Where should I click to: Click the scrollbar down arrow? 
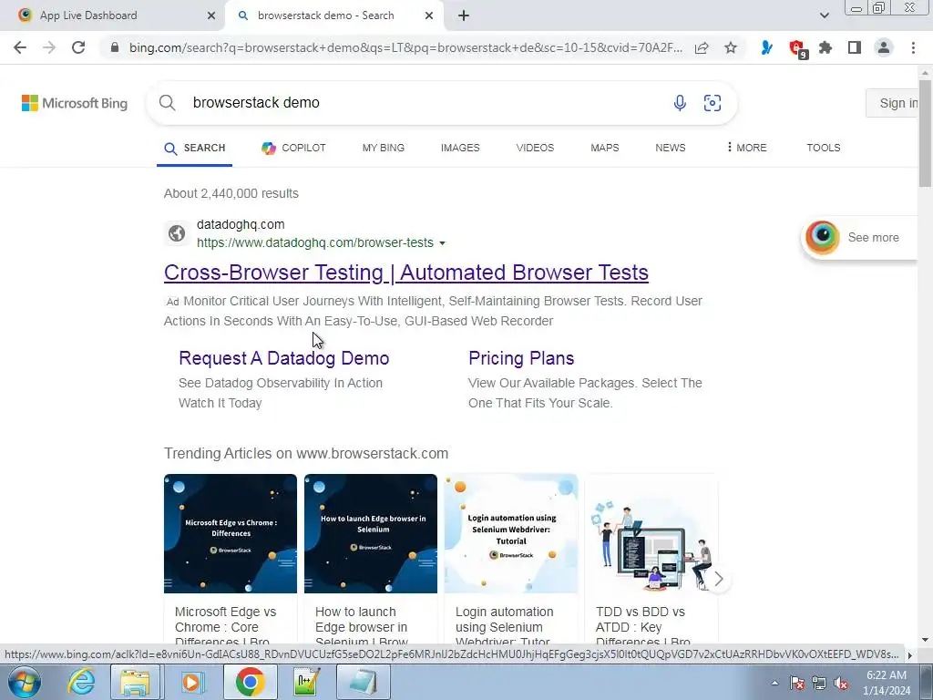point(926,641)
